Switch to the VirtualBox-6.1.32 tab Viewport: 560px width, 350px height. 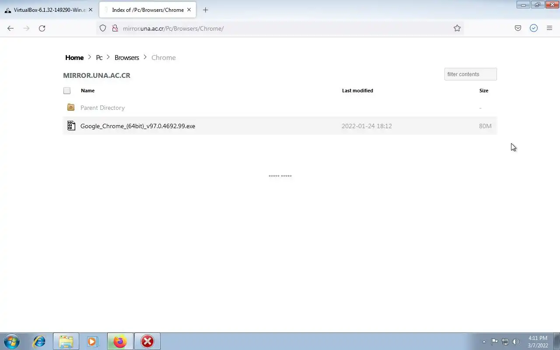[49, 10]
